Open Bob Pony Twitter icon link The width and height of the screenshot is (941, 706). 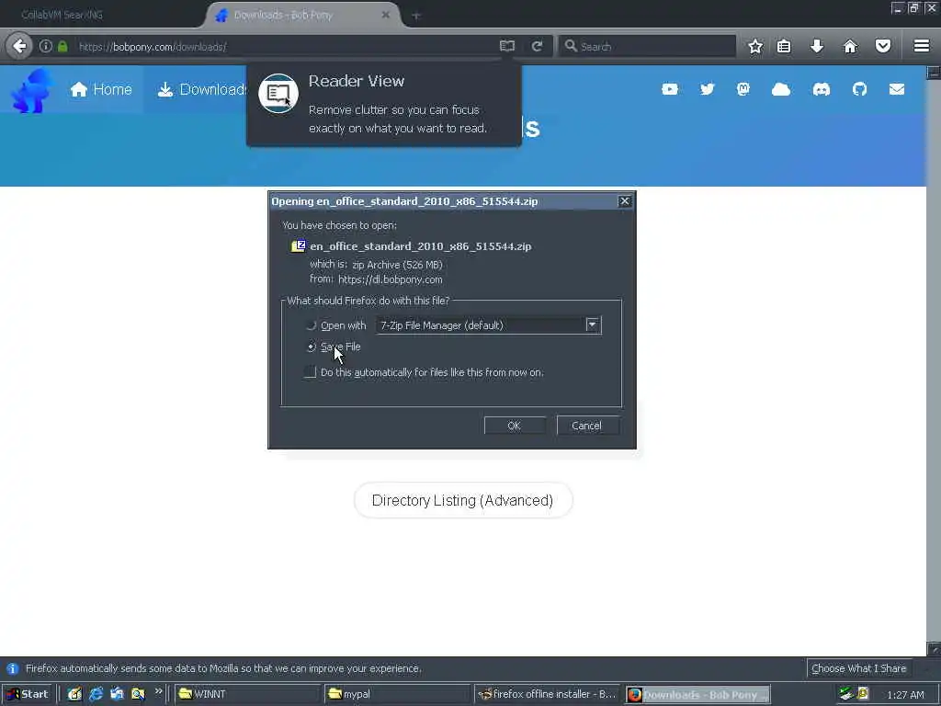coord(708,89)
